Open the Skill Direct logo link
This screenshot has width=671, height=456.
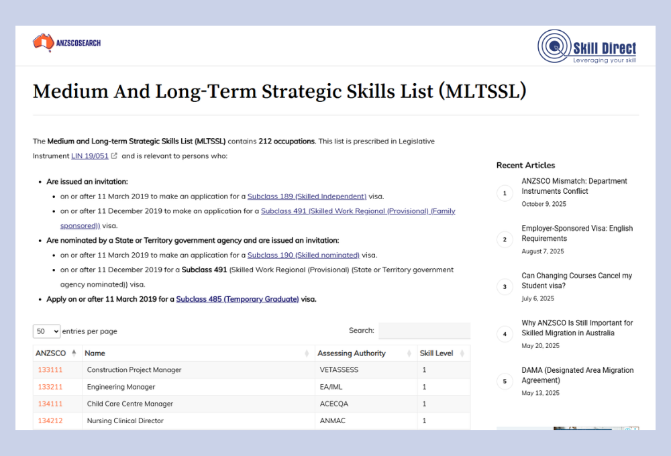point(586,47)
